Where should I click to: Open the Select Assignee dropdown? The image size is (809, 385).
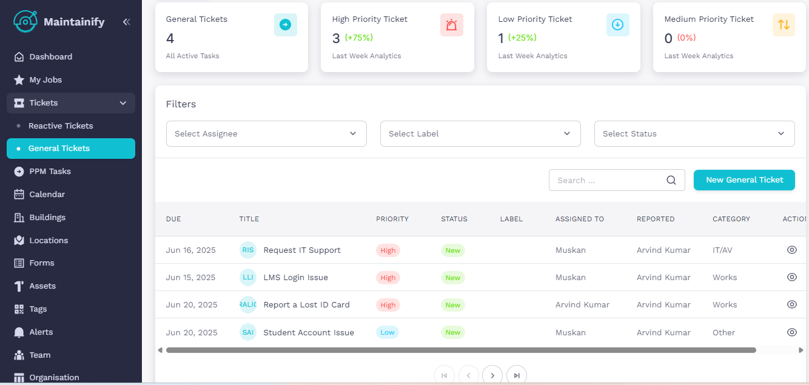tap(266, 133)
